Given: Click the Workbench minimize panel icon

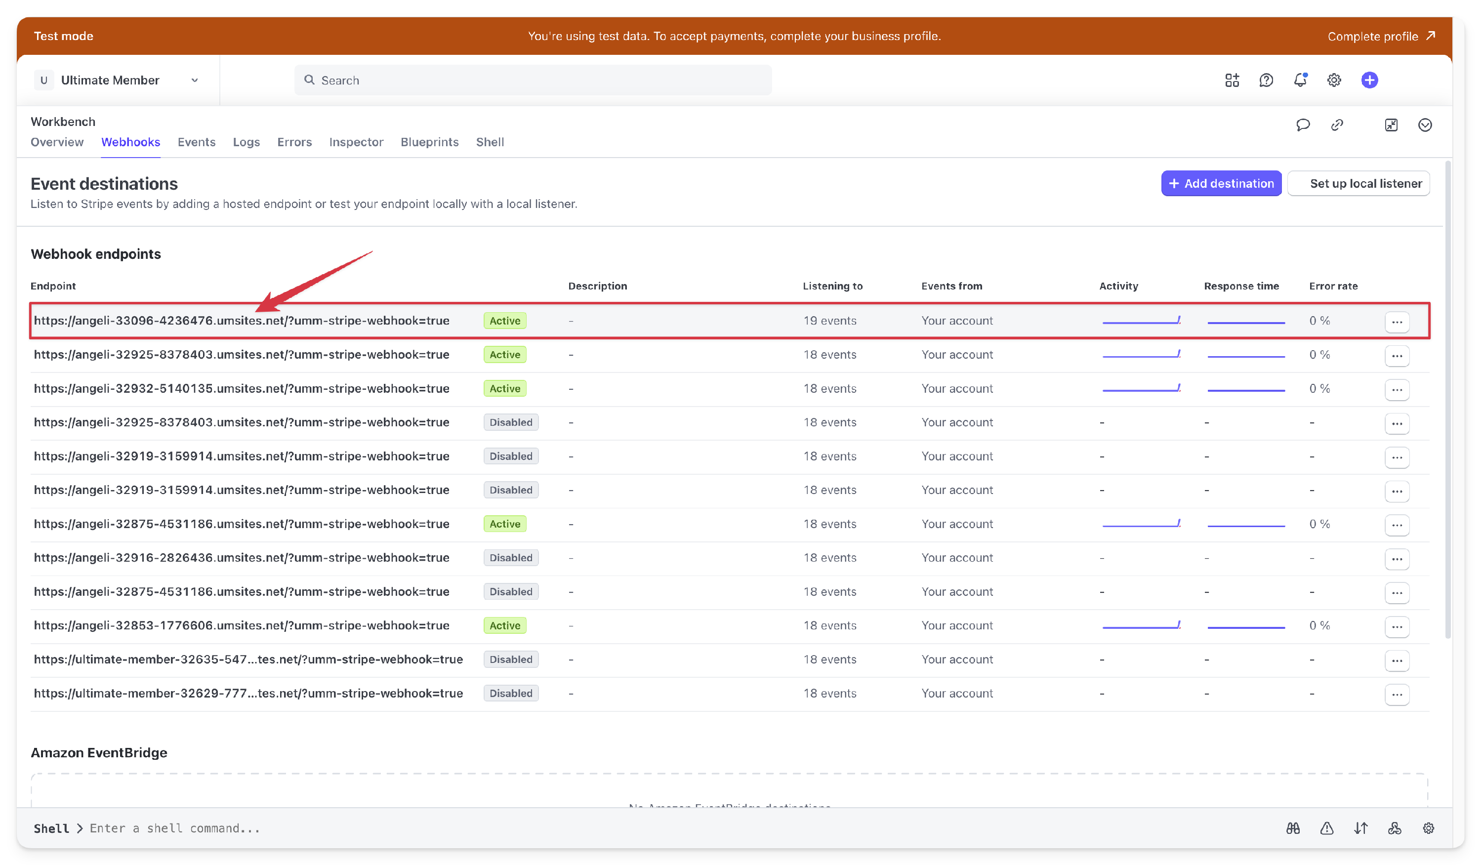Looking at the screenshot, I should pos(1391,124).
